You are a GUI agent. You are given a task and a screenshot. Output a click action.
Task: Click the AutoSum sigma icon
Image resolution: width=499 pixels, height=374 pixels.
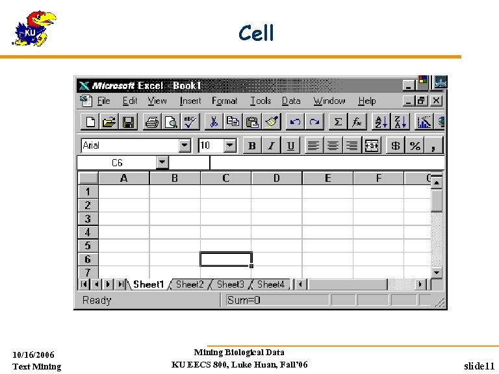[x=338, y=121]
